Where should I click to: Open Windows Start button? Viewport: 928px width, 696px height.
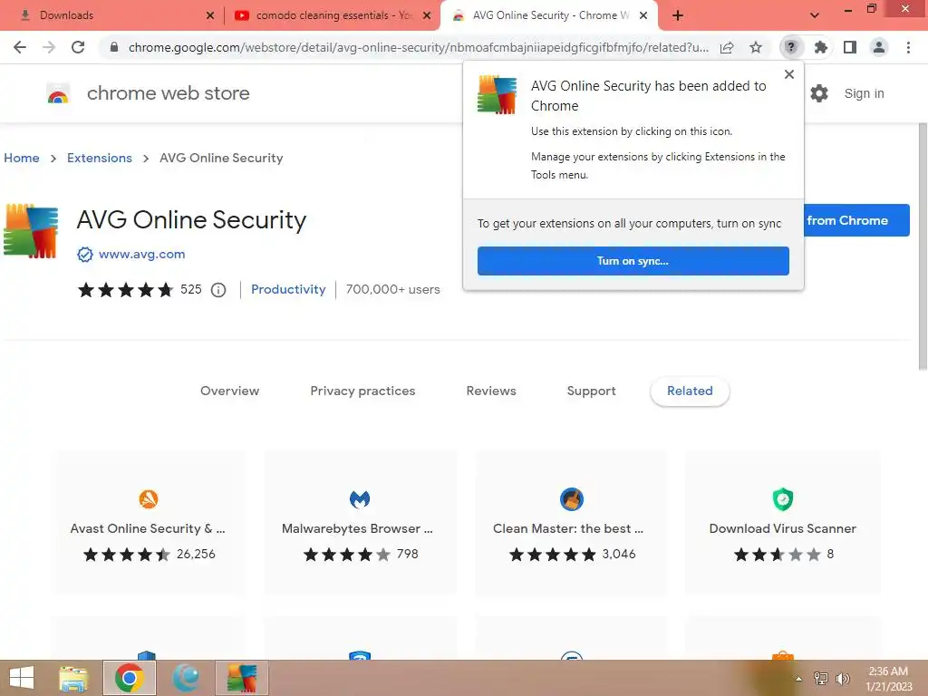[22, 678]
